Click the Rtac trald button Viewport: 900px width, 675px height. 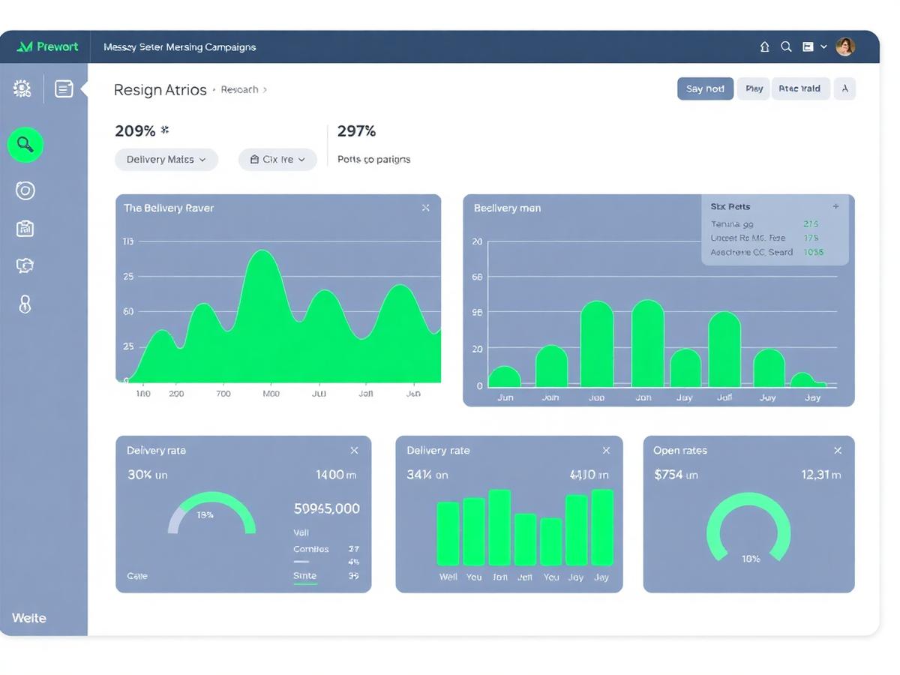(x=799, y=88)
